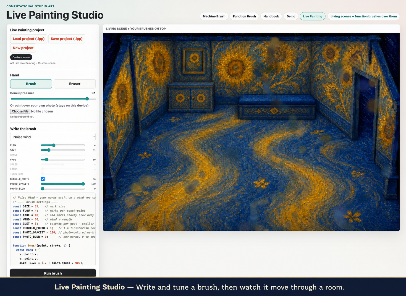Click the Pencil pressure value 91
The image size is (406, 296).
[93, 93]
